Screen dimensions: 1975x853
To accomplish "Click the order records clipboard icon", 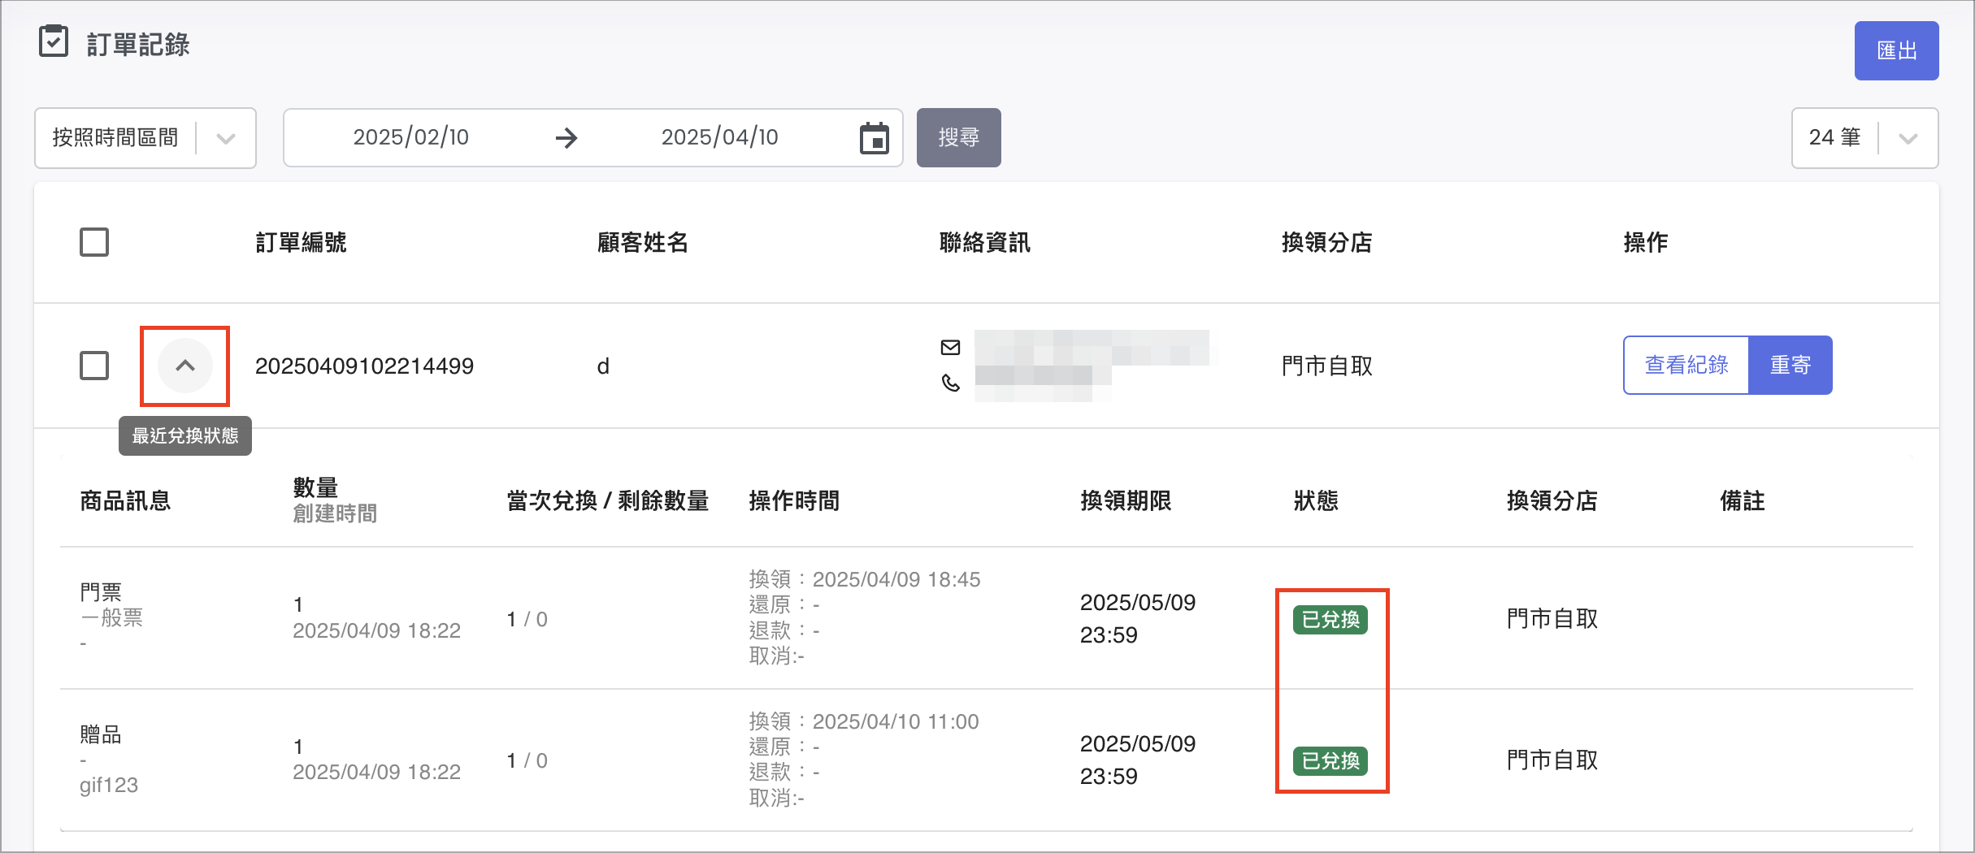I will tap(54, 41).
